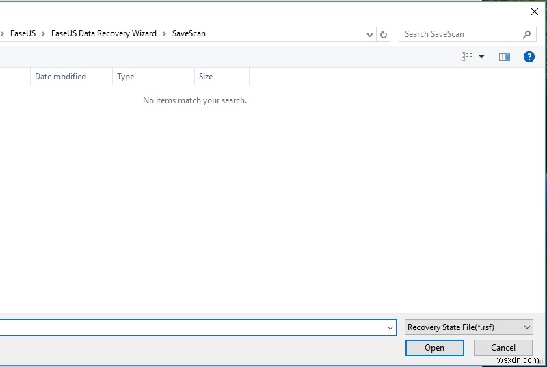547x367 pixels.
Task: Open the Recovery State File type dropdown
Action: pyautogui.click(x=468, y=327)
